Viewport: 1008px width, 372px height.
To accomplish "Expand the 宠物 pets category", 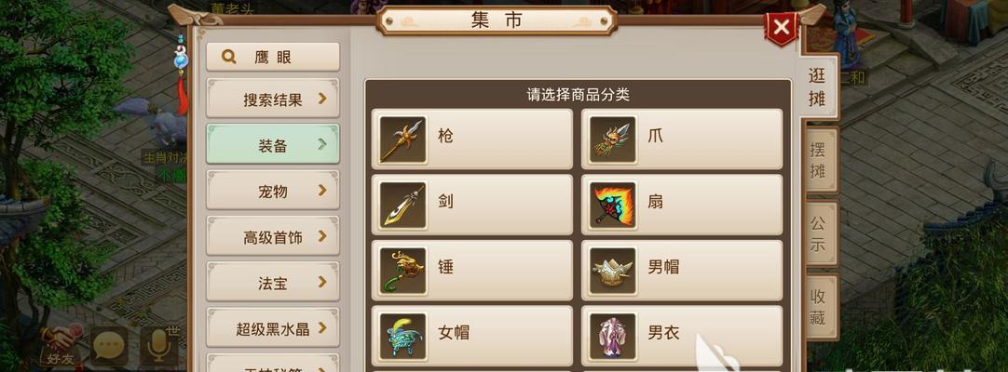I will [x=273, y=190].
